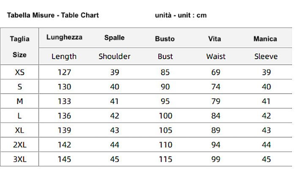The image size is (296, 169).
Task: Select the 2XL size row label
Action: [x=19, y=145]
